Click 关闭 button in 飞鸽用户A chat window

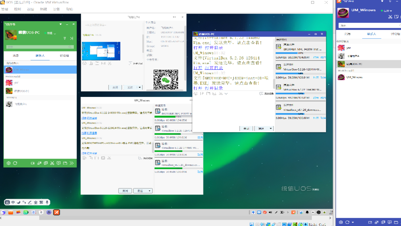coord(115,87)
